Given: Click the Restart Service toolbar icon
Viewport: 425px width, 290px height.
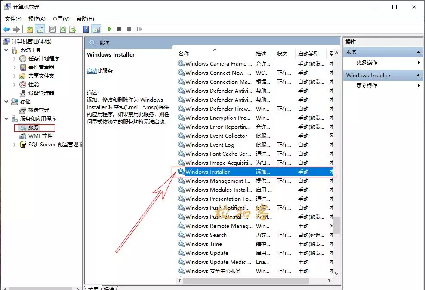Looking at the screenshot, I should click(x=139, y=29).
